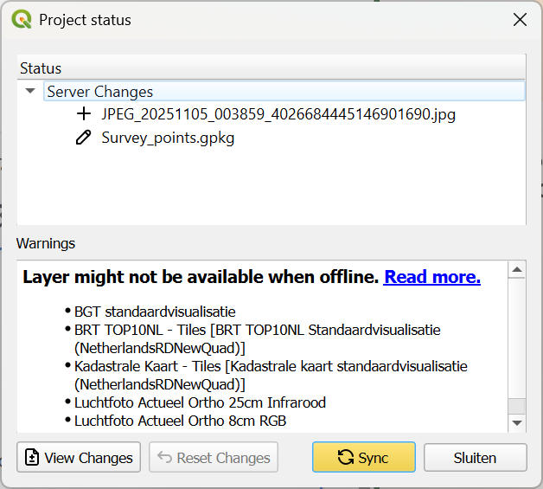The width and height of the screenshot is (543, 489).
Task: Open the Read more link
Action: point(431,277)
